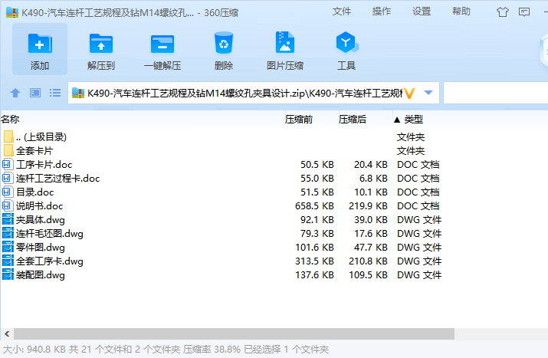This screenshot has width=548, height=358.
Task: Open the 帮助 menu
Action: [461, 11]
